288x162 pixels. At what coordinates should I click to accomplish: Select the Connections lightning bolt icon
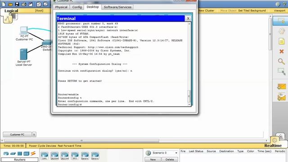[33, 153]
